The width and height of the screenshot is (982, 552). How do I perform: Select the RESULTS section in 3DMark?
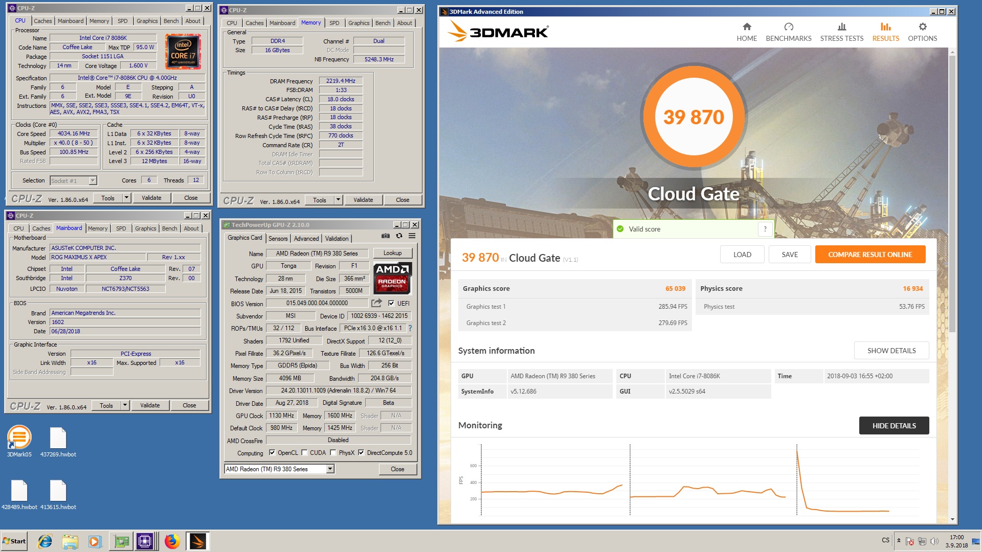885,32
